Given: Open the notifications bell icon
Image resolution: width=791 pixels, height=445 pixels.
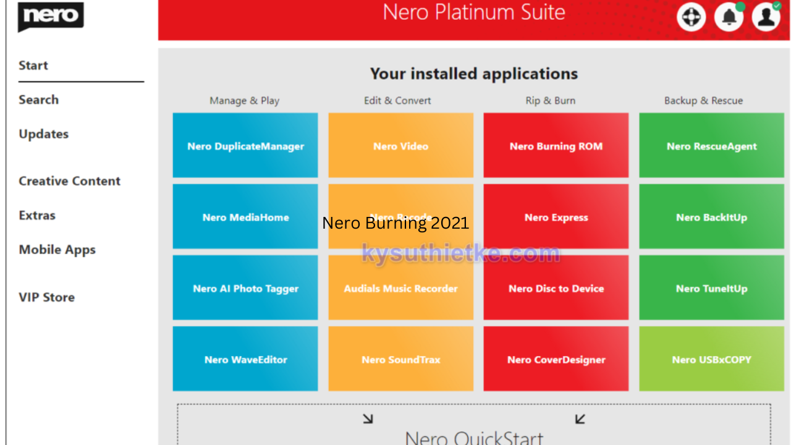Looking at the screenshot, I should coord(729,17).
